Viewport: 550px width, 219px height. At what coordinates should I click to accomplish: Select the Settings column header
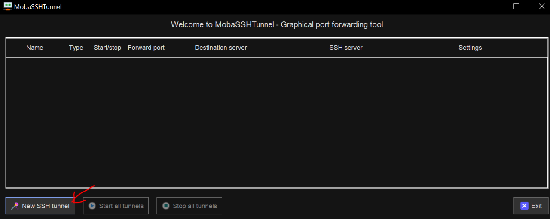click(470, 48)
